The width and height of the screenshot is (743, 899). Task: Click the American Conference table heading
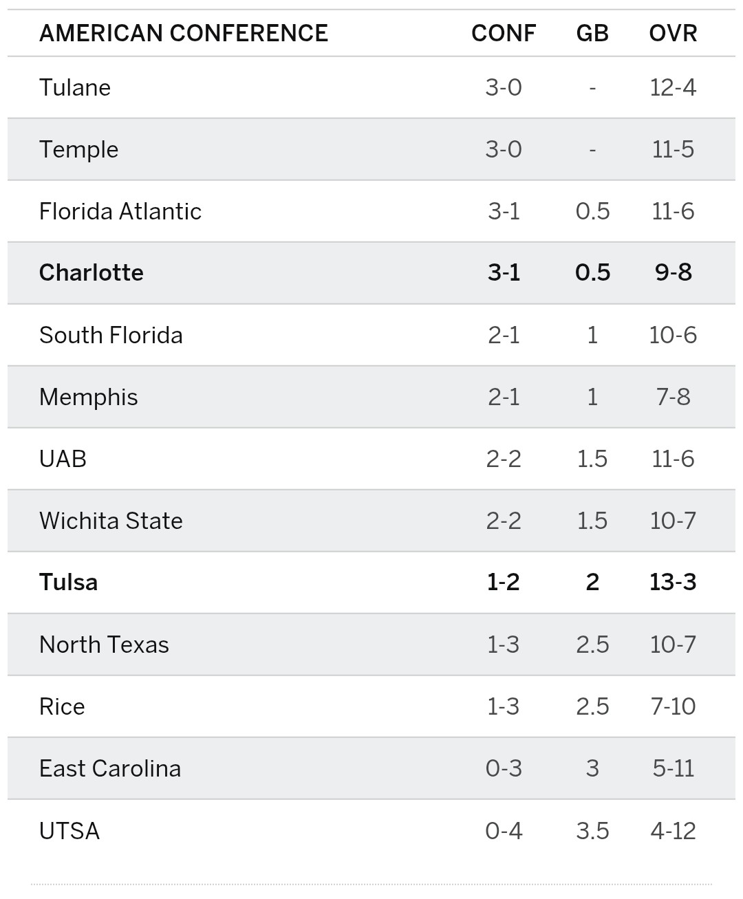[184, 33]
